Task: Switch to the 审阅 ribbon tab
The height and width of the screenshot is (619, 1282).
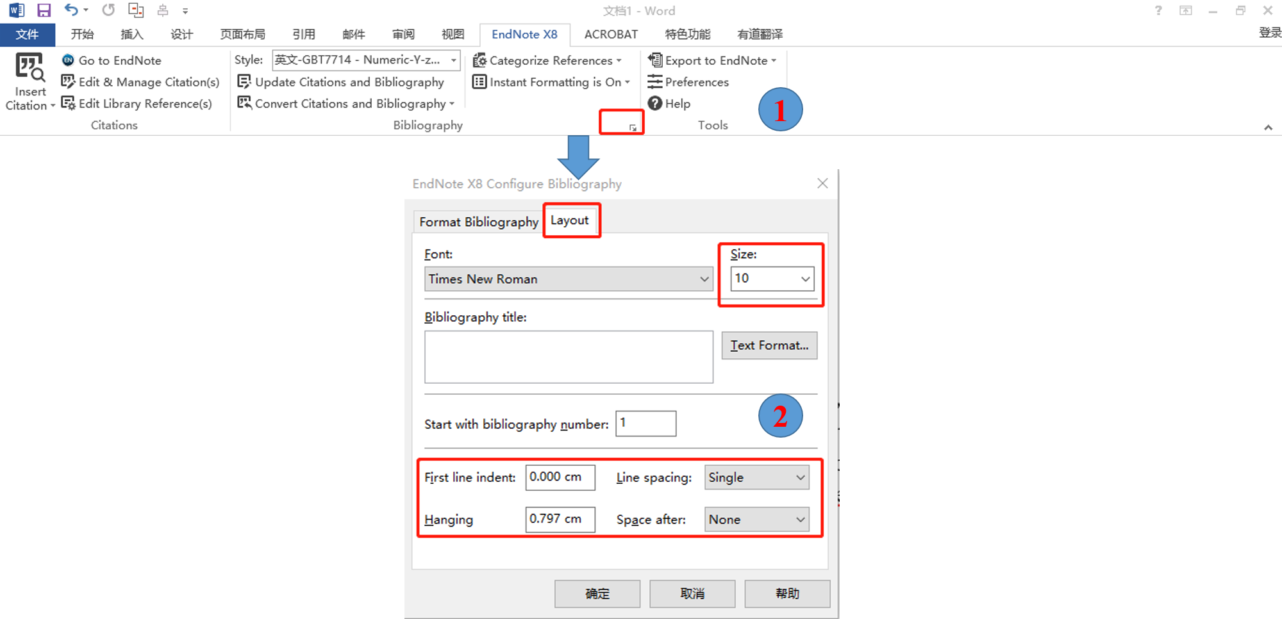Action: (404, 35)
